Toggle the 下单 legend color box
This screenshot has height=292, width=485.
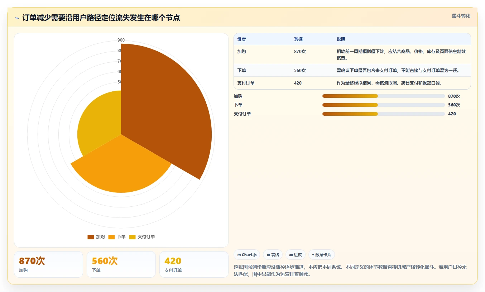pyautogui.click(x=112, y=237)
